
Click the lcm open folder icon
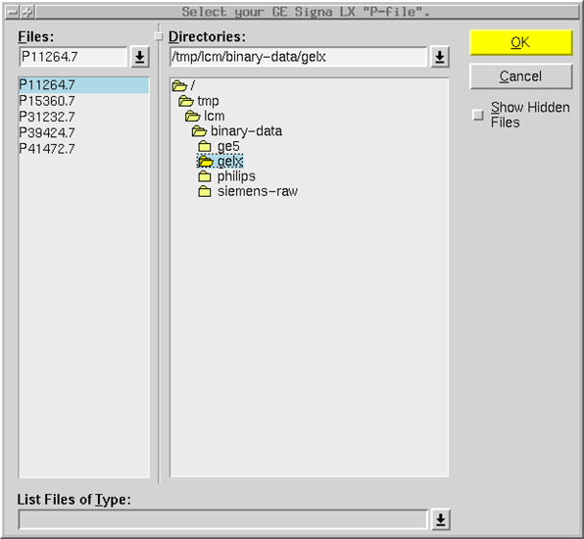pos(193,117)
